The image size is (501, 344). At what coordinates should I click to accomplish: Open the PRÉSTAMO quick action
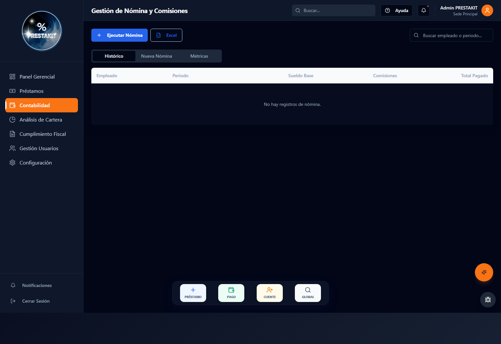tap(193, 293)
